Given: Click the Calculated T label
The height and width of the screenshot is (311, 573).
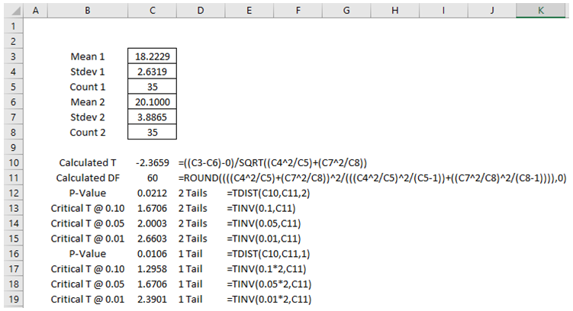Looking at the screenshot, I should (88, 162).
